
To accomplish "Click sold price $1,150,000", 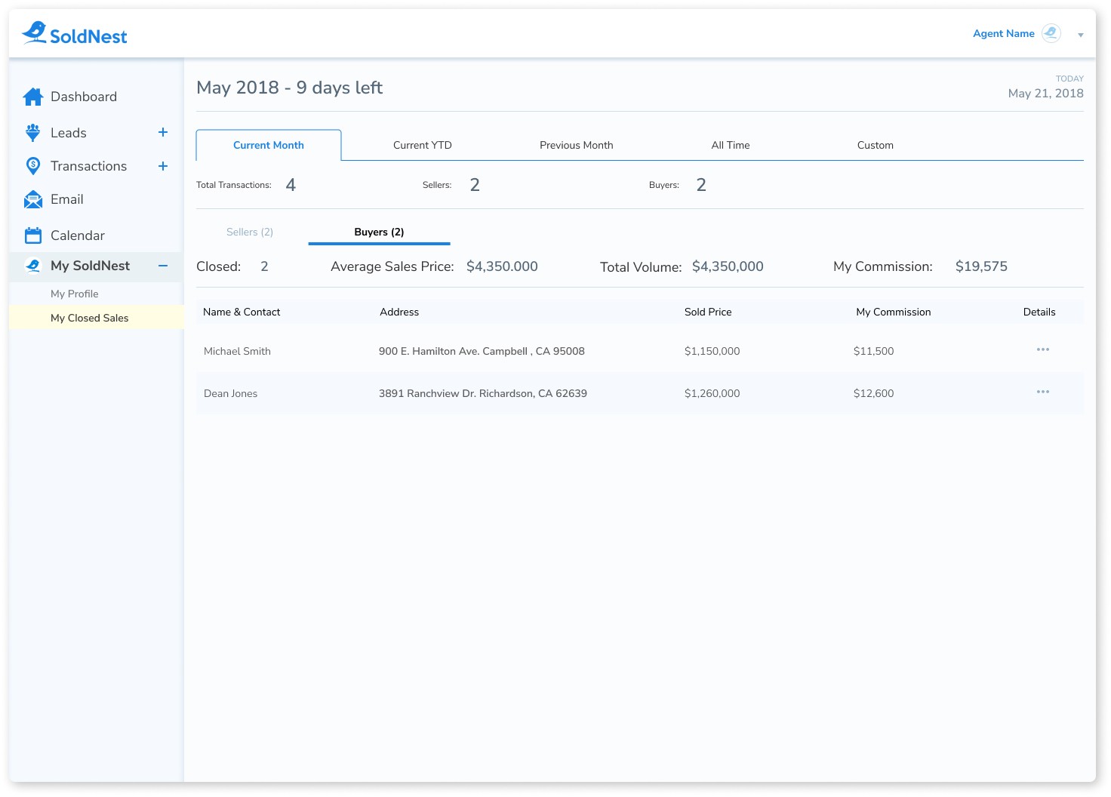I will pos(712,351).
